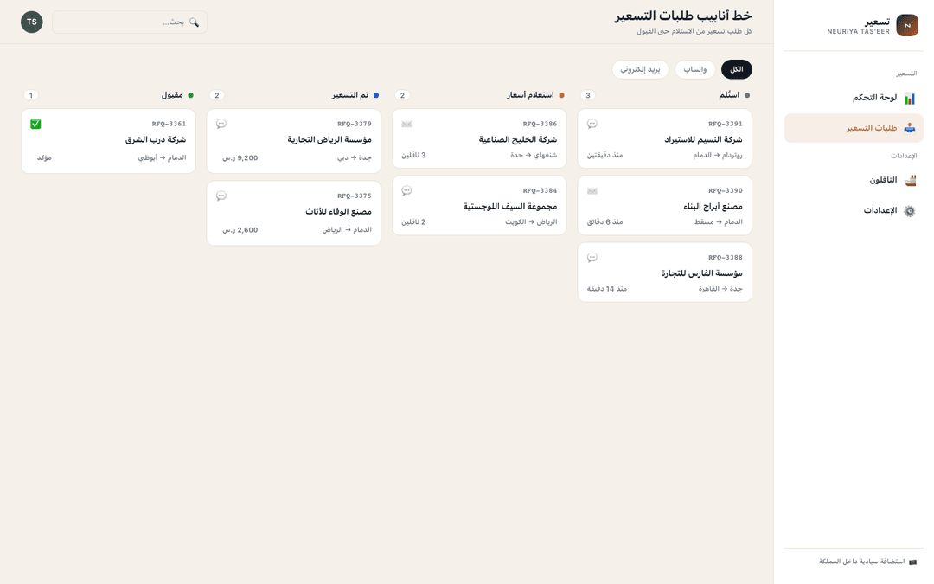Image resolution: width=934 pixels, height=584 pixels.
Task: Click the استعلام أسعار column header
Action: (530, 95)
